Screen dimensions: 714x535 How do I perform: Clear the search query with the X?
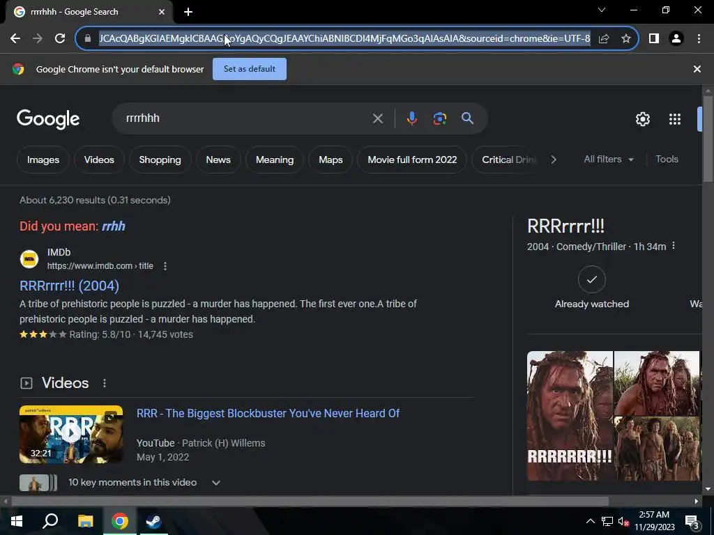click(378, 118)
